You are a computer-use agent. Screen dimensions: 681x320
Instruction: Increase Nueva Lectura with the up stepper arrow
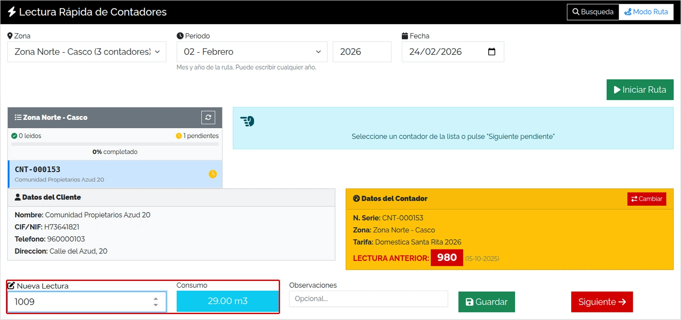(156, 298)
